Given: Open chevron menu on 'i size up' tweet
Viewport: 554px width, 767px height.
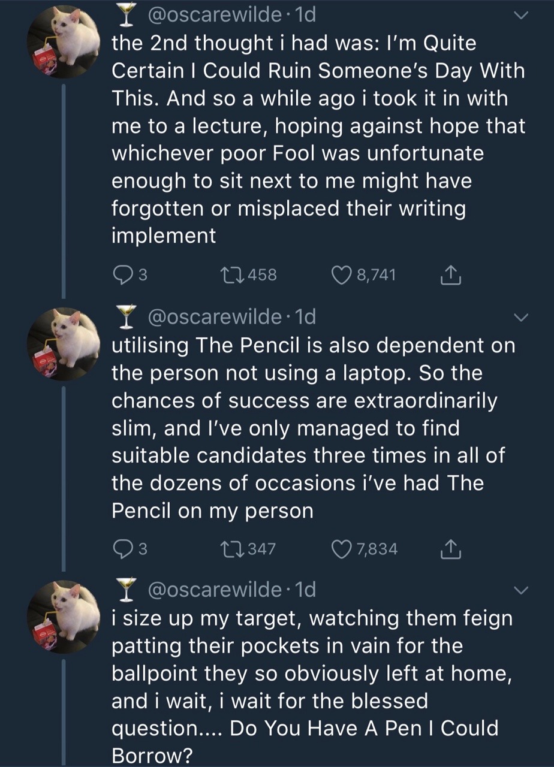Looking at the screenshot, I should (520, 591).
